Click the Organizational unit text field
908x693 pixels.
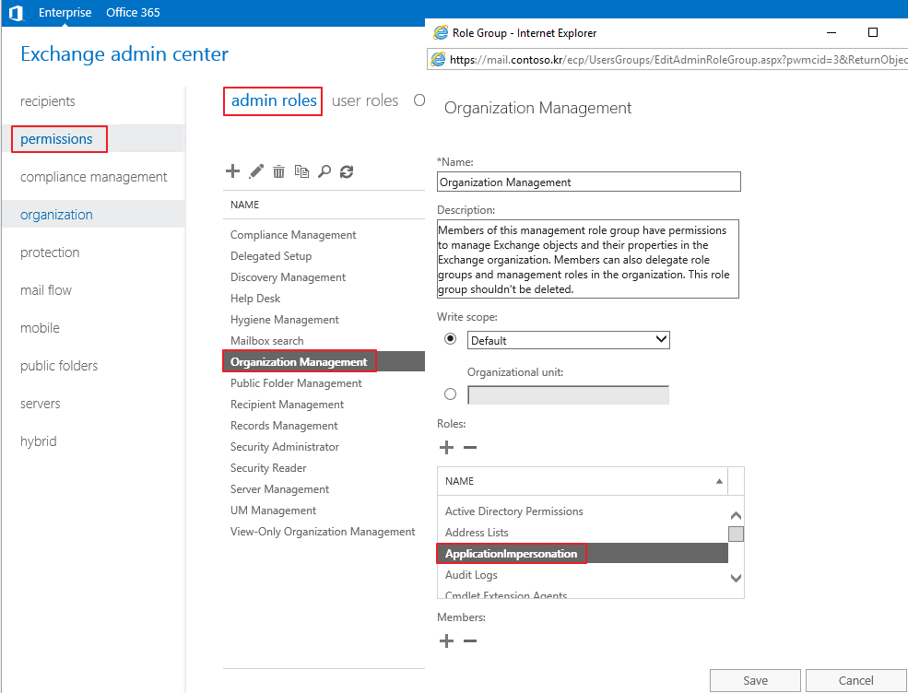point(568,394)
